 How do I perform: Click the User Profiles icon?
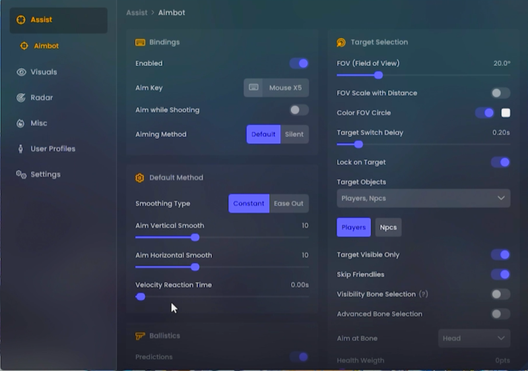pos(20,149)
